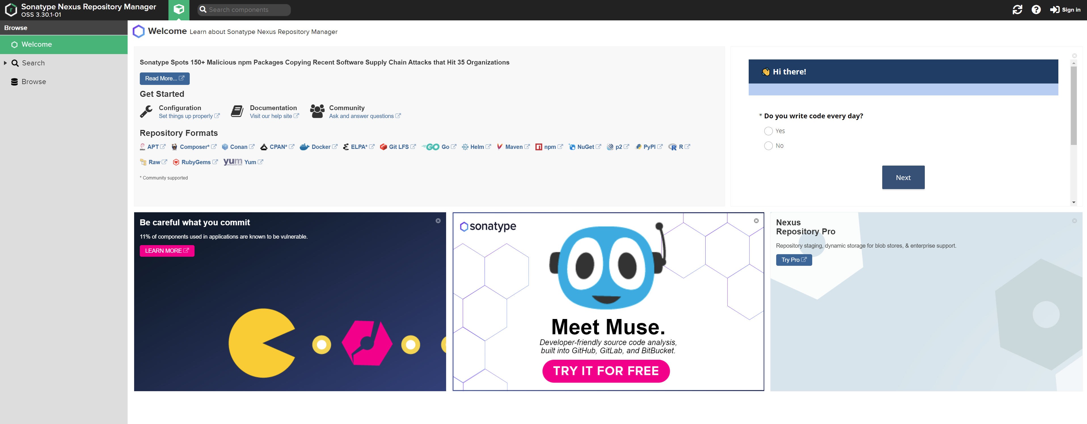Click the Documentation book icon
1087x424 pixels.
tap(237, 112)
